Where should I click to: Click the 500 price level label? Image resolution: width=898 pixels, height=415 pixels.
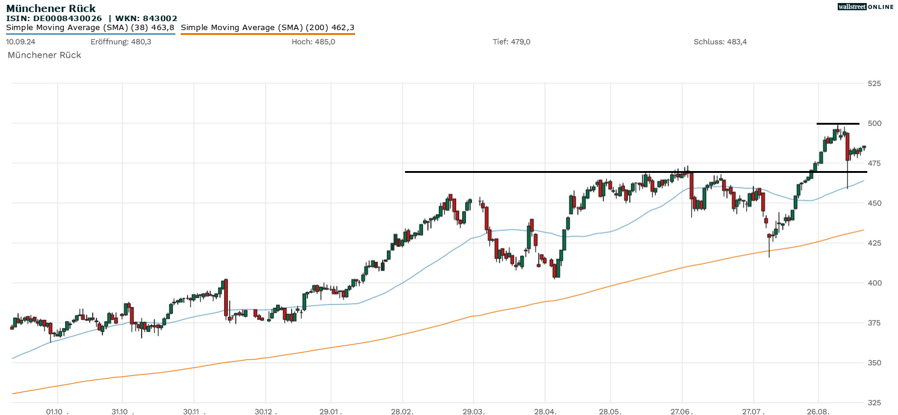tap(873, 123)
